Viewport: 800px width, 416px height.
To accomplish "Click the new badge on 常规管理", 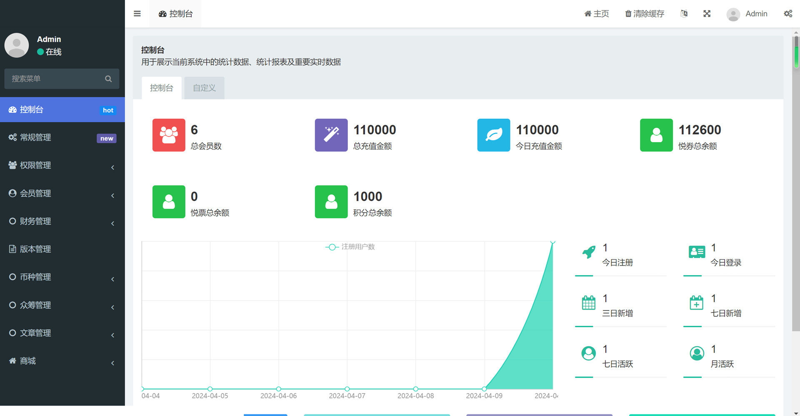I will [107, 138].
